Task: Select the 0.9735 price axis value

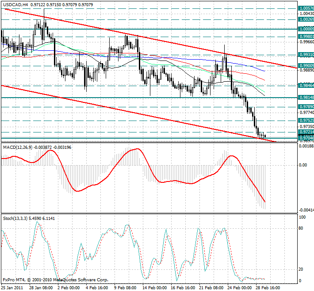Action: [306, 127]
